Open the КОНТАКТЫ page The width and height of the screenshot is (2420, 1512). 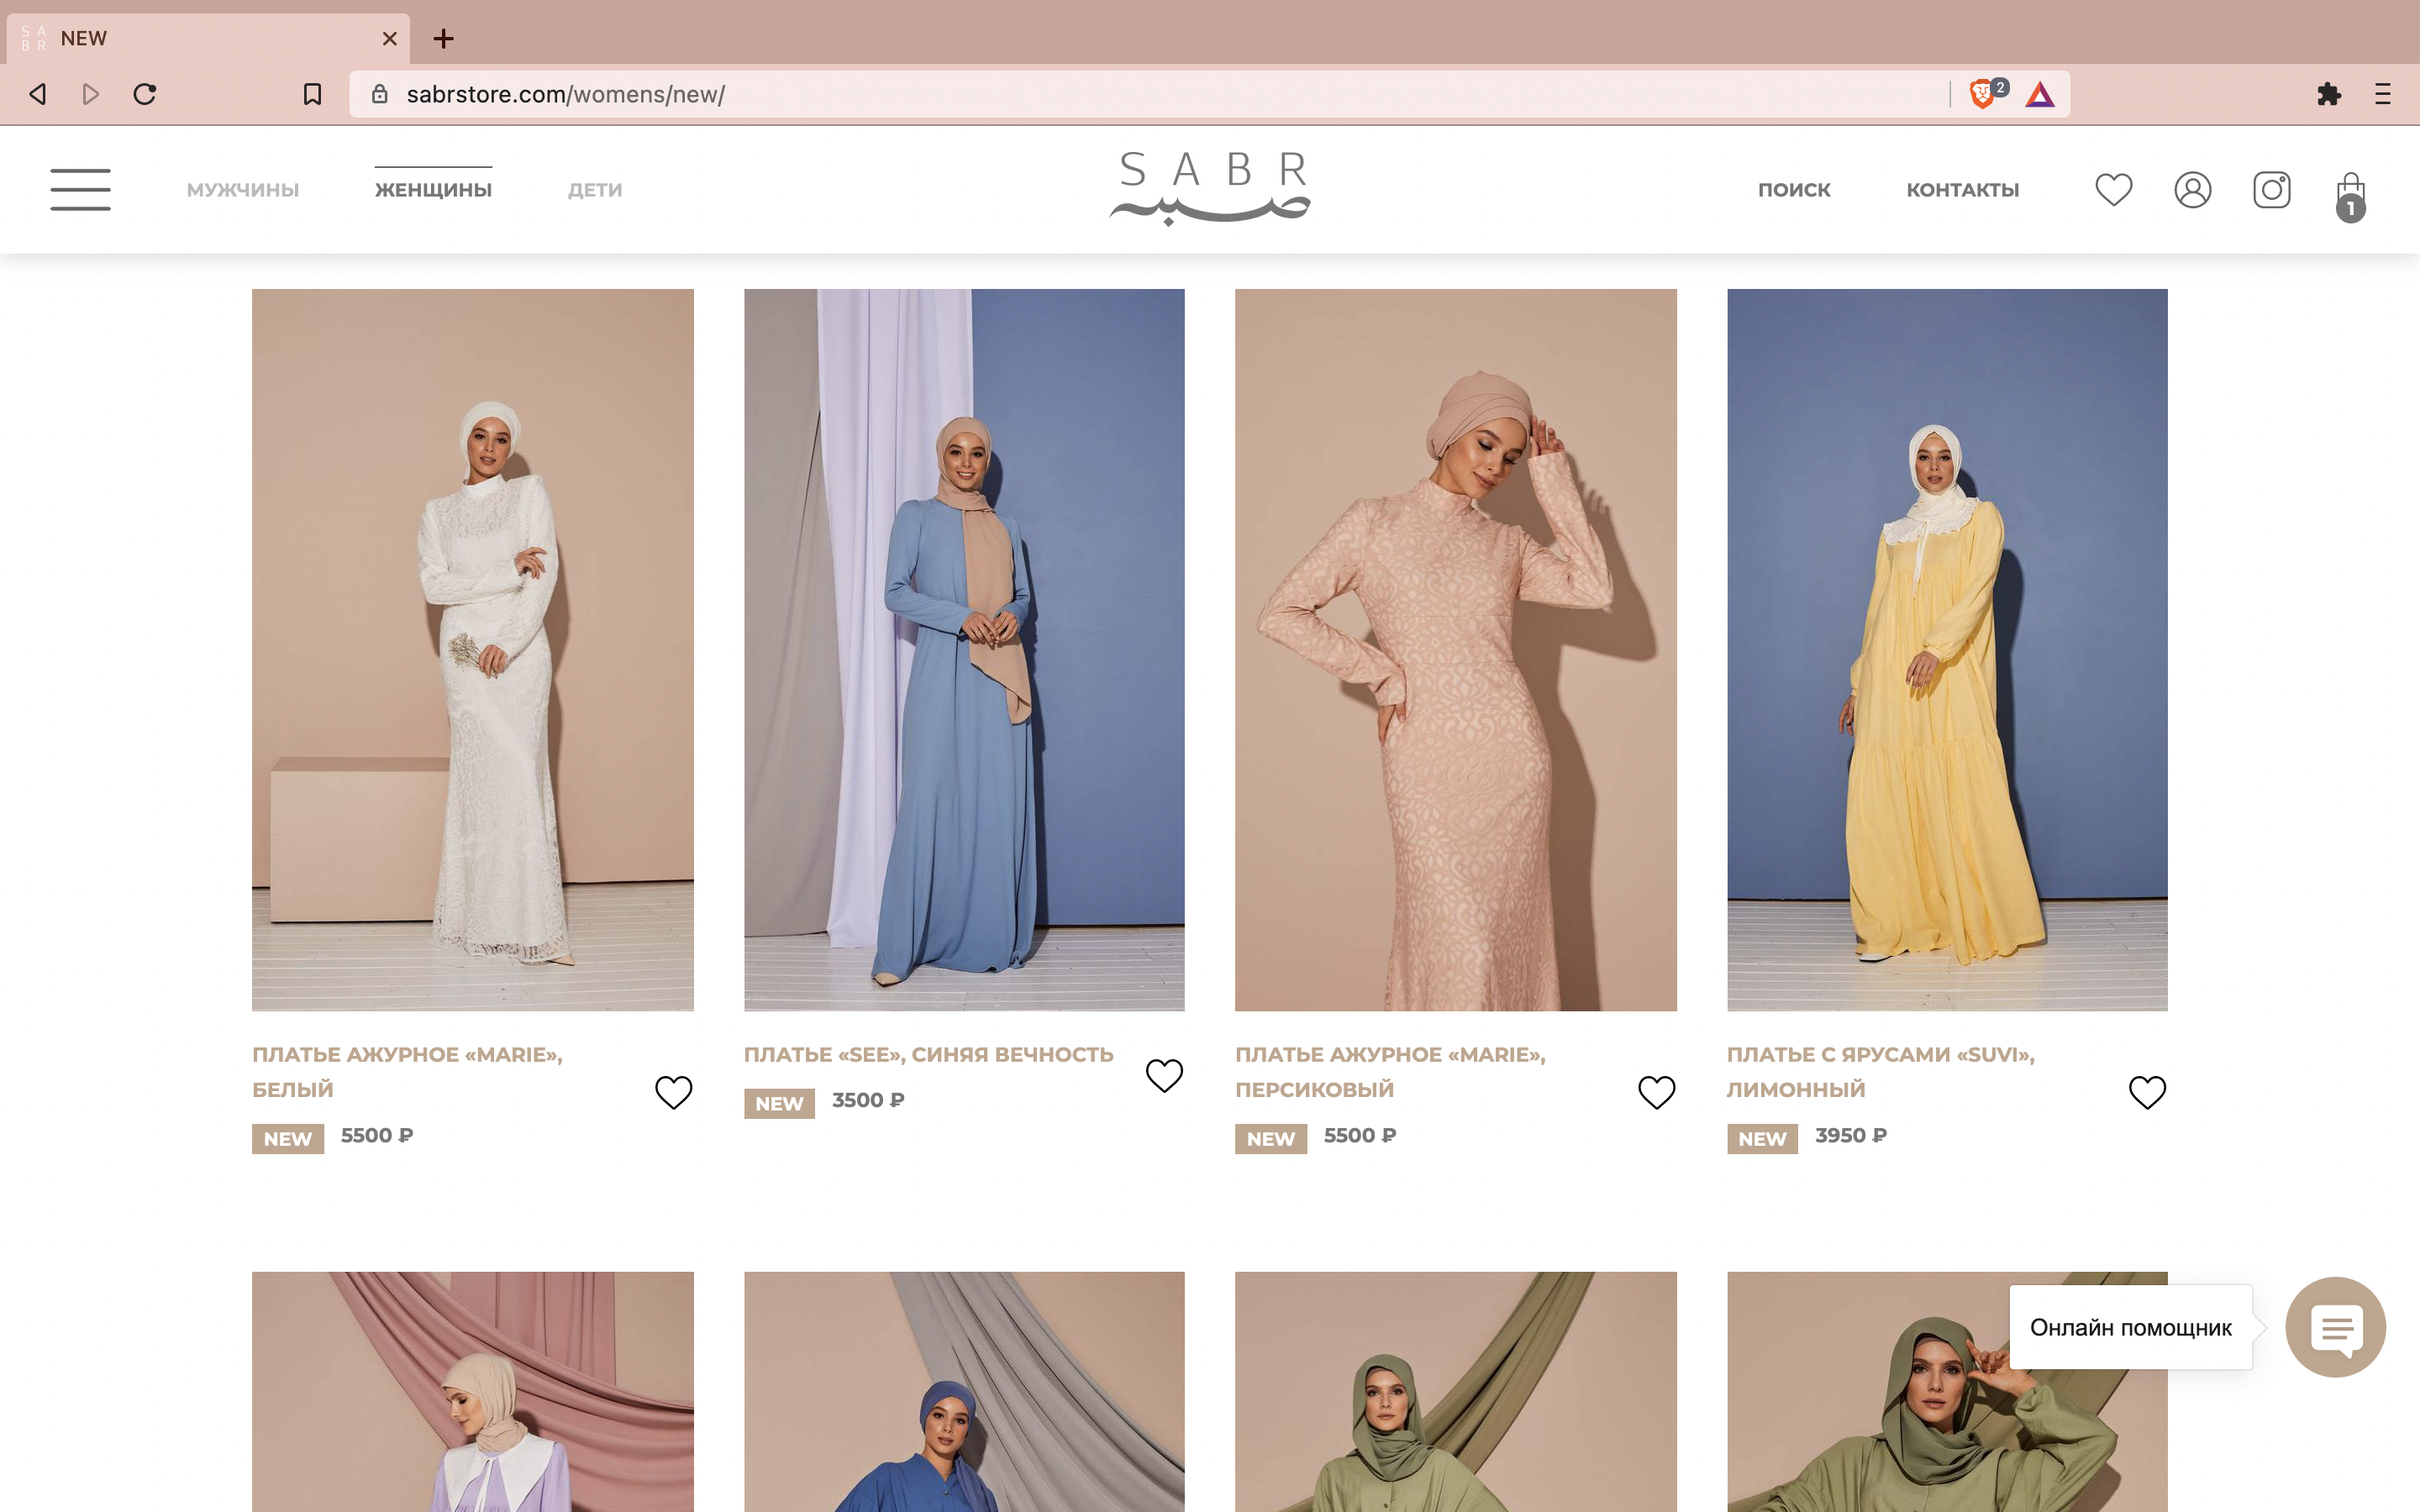[x=1962, y=190]
